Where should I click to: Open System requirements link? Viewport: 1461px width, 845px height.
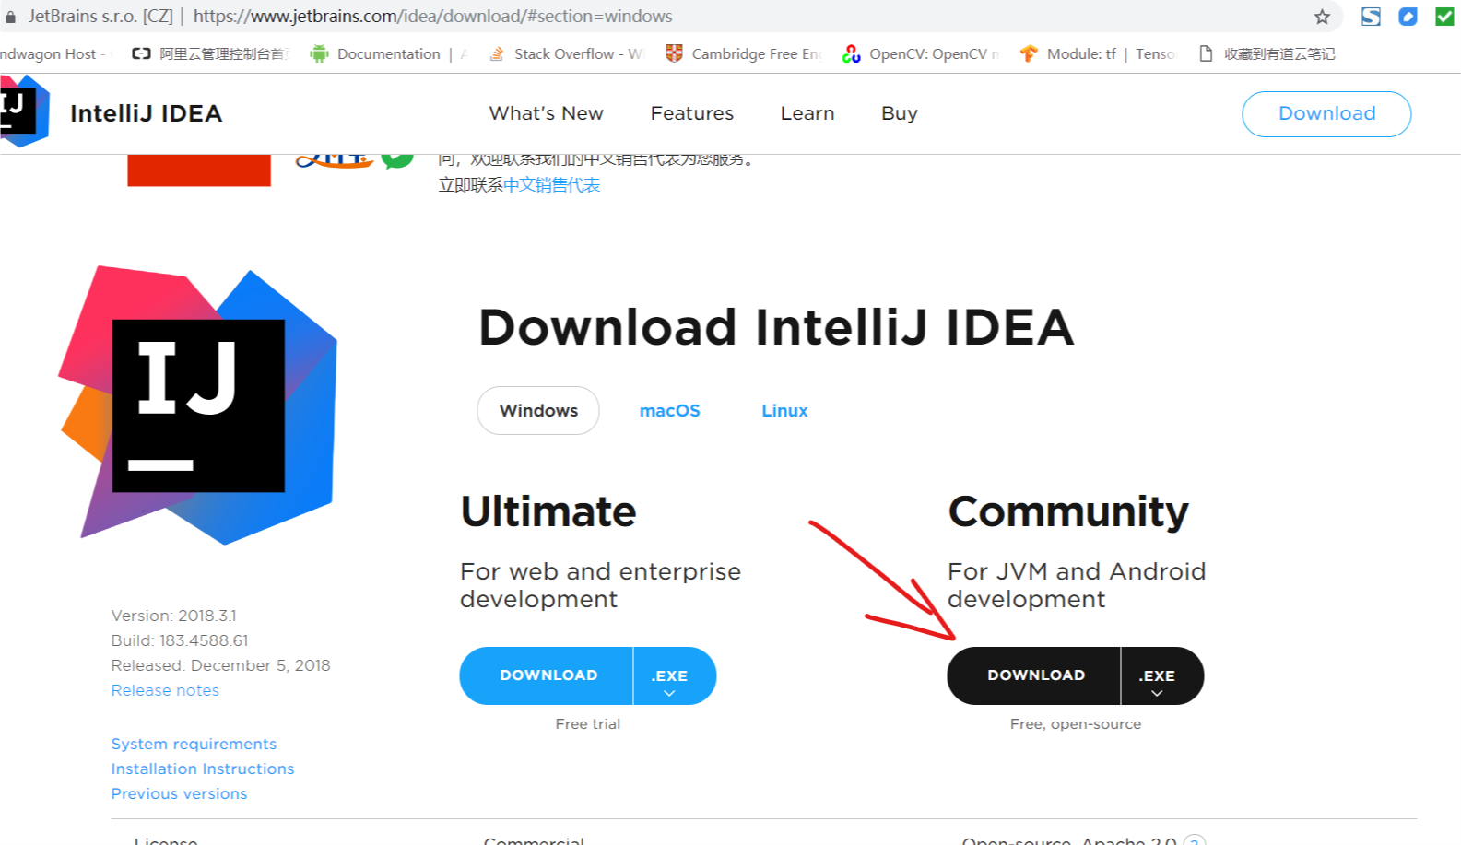tap(194, 744)
